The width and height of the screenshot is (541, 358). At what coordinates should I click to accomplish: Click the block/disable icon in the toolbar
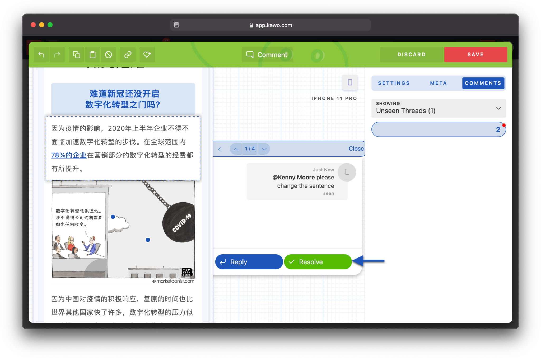[x=109, y=55]
